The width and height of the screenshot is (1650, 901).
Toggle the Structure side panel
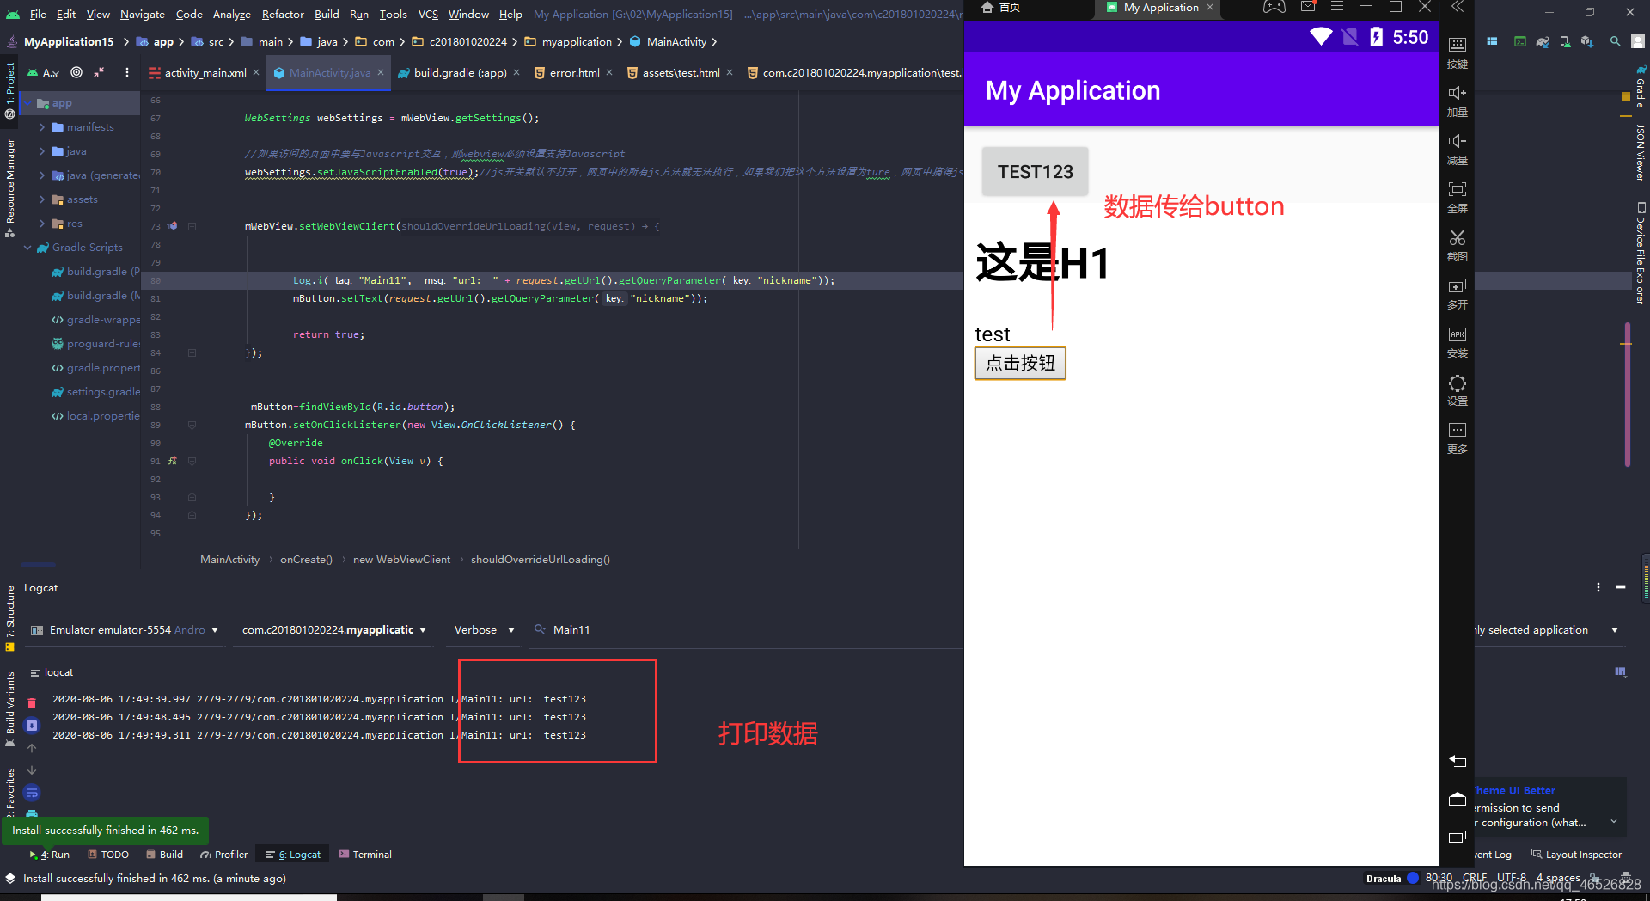point(10,617)
